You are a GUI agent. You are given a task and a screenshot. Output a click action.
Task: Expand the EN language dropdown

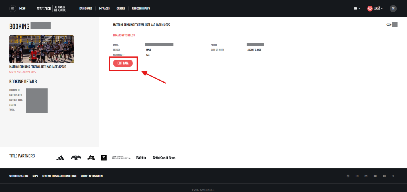[357, 8]
